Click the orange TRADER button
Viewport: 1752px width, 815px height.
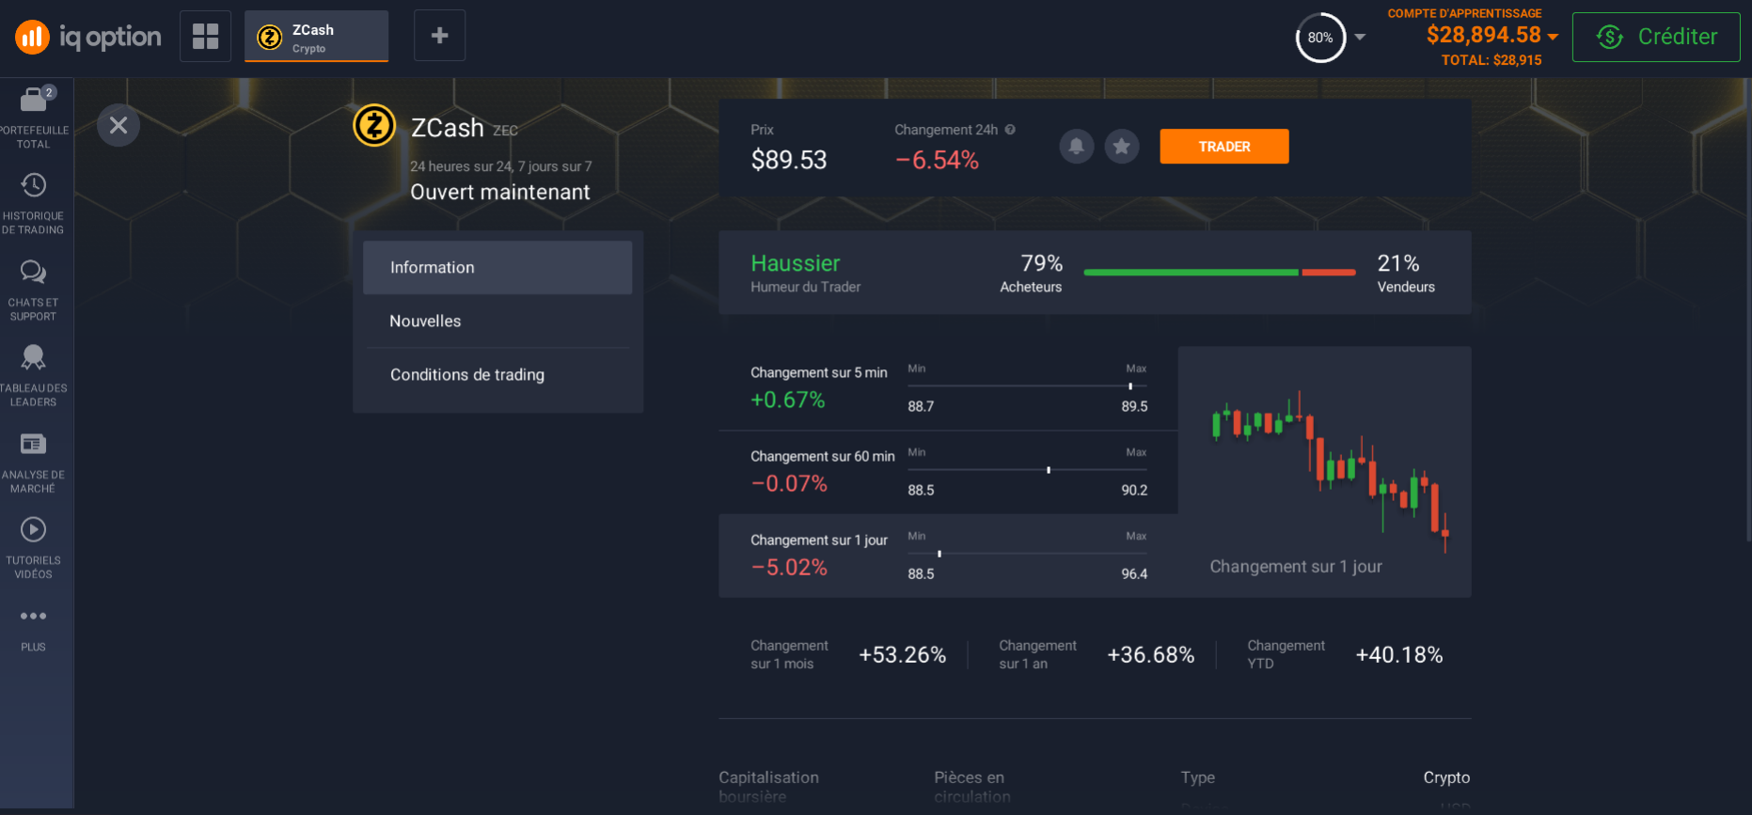coord(1224,147)
